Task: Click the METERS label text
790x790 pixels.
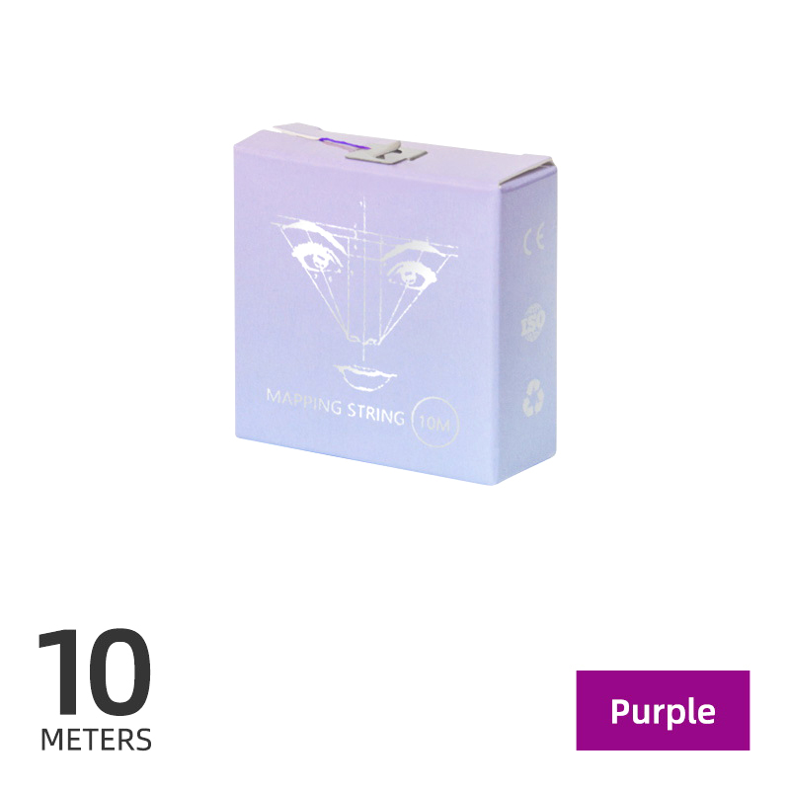Action: tap(96, 740)
